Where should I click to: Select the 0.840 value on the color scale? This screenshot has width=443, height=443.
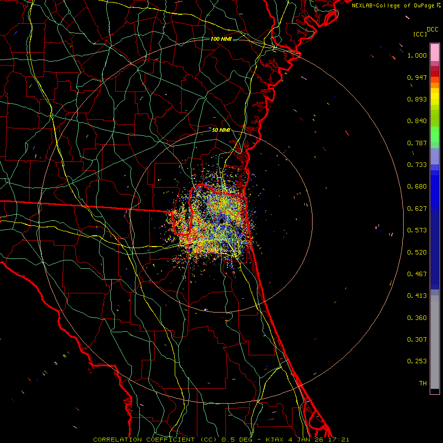point(417,121)
